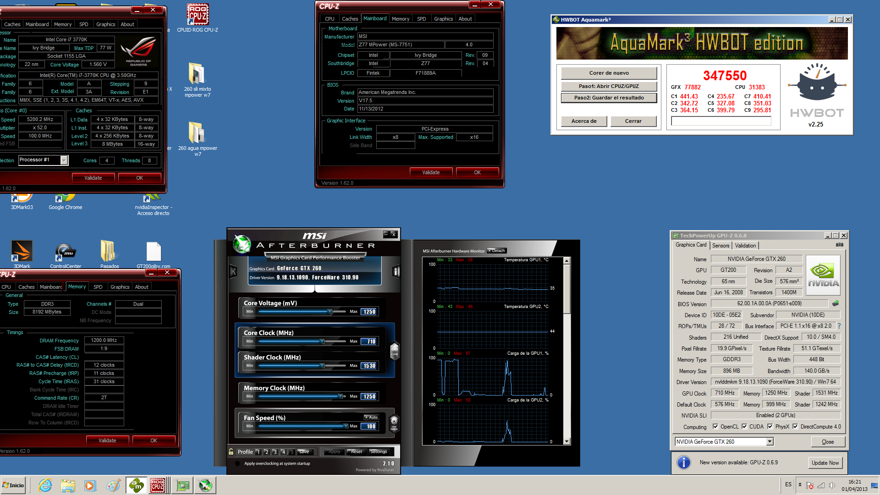This screenshot has height=495, width=880.
Task: Click the Memory Clock slider handle
Action: click(x=340, y=396)
